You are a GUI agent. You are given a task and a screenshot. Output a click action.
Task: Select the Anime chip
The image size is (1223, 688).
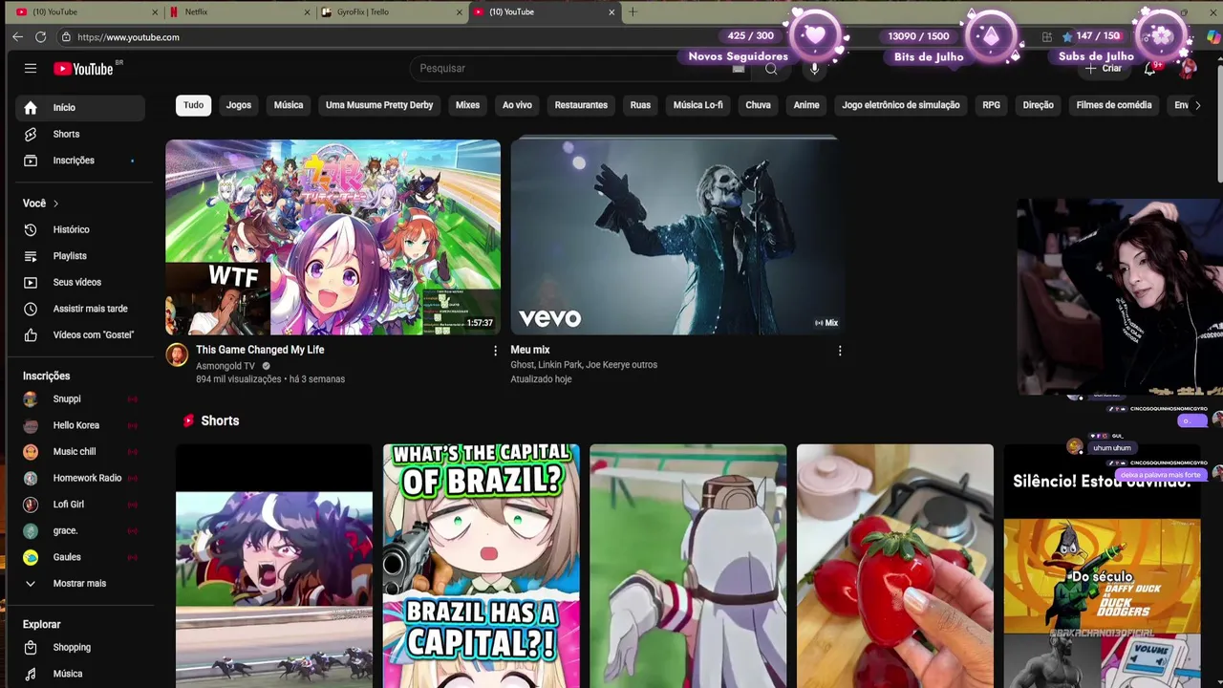tap(806, 105)
